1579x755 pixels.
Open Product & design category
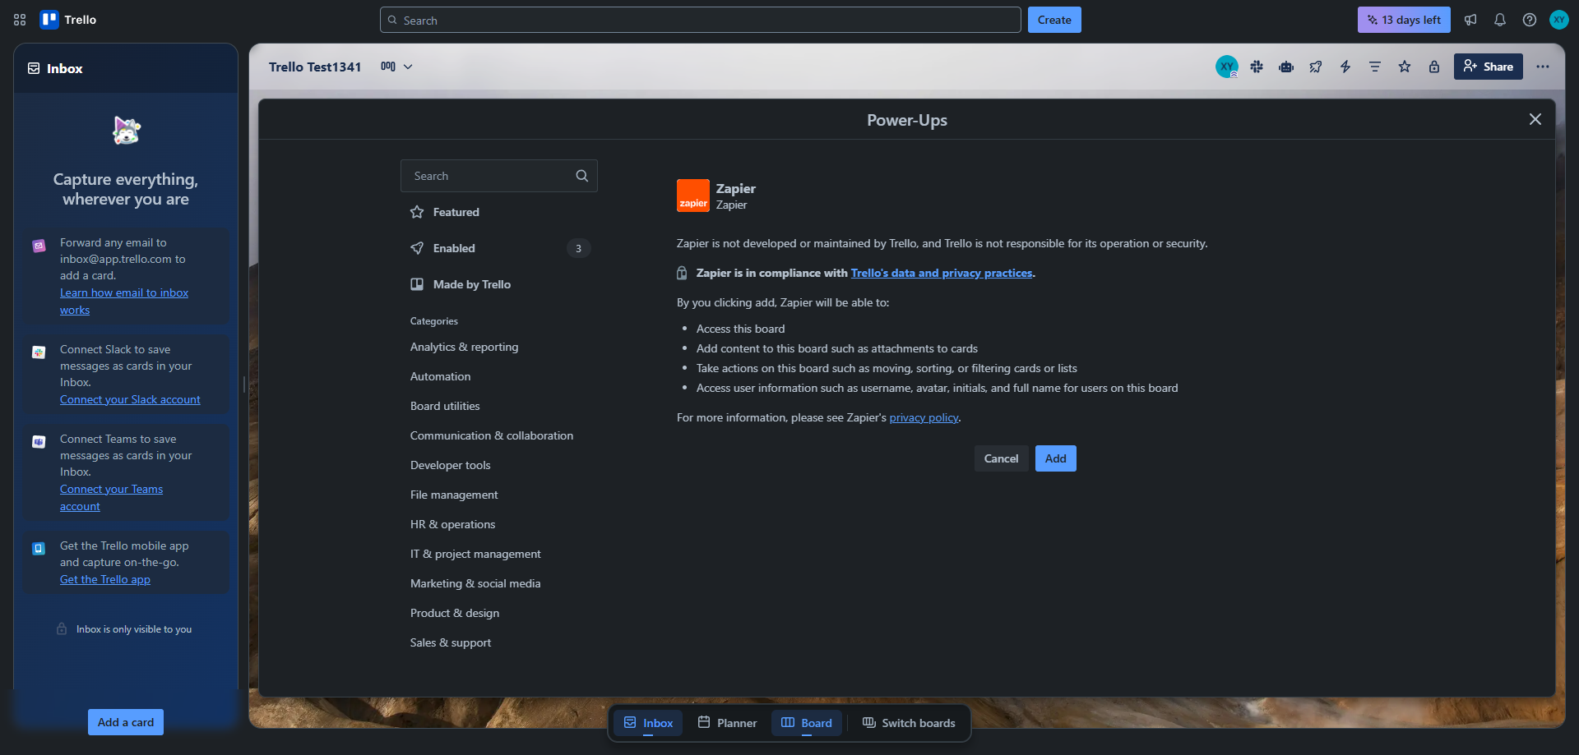tap(455, 613)
